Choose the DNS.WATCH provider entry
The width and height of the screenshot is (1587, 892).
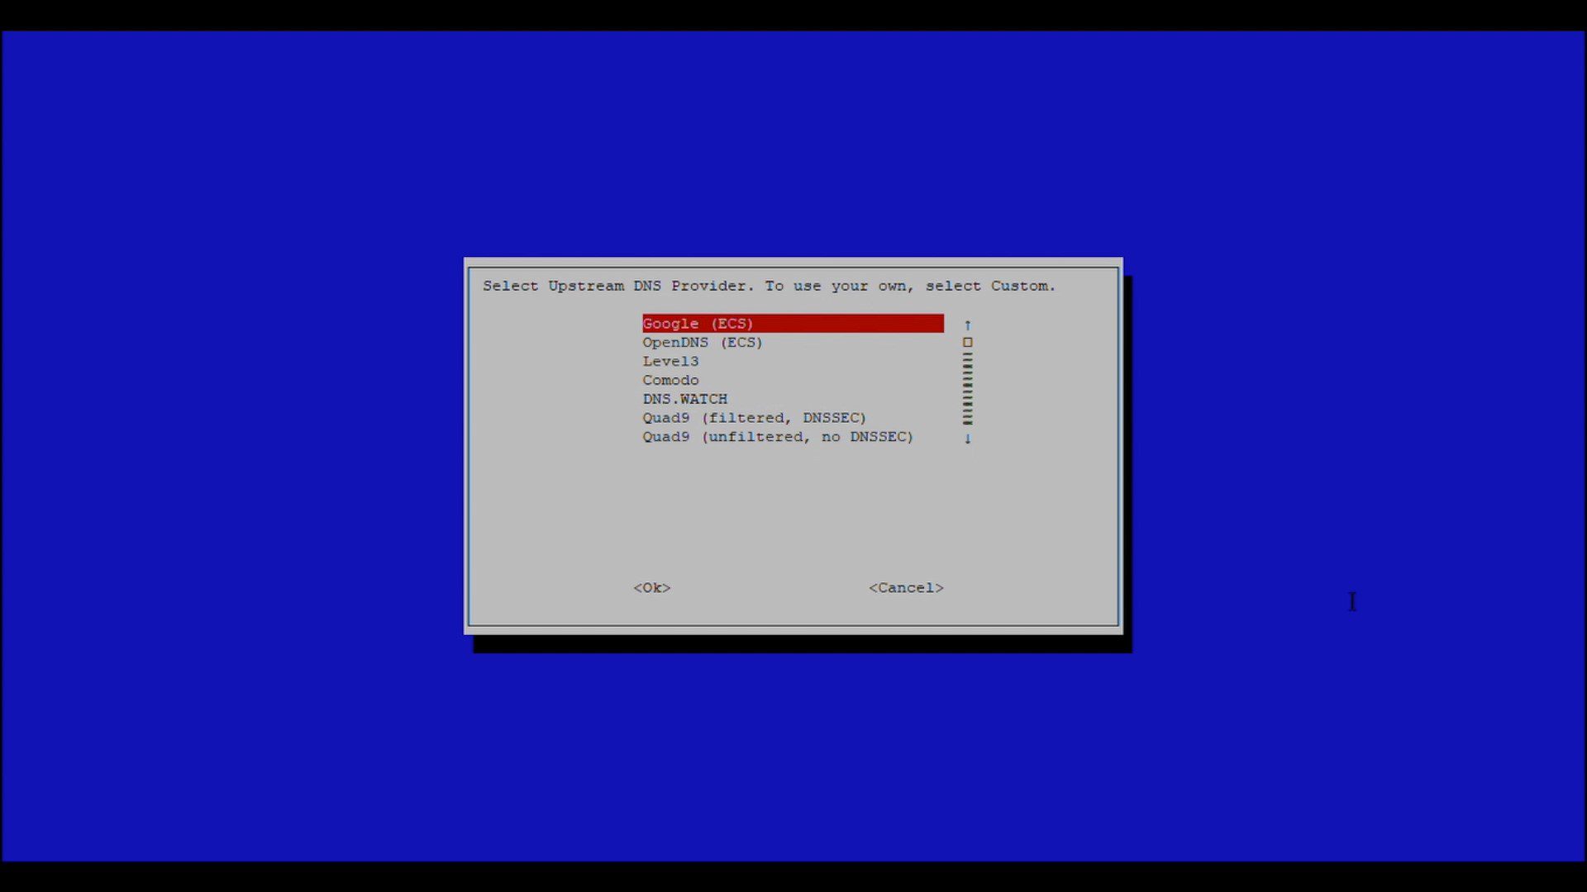pyautogui.click(x=684, y=400)
